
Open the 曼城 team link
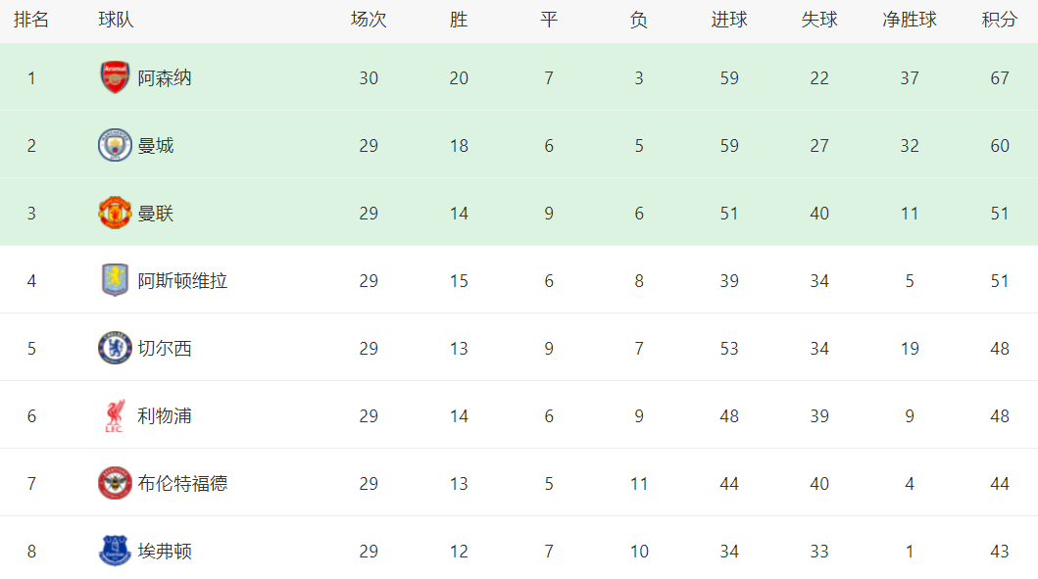click(156, 146)
